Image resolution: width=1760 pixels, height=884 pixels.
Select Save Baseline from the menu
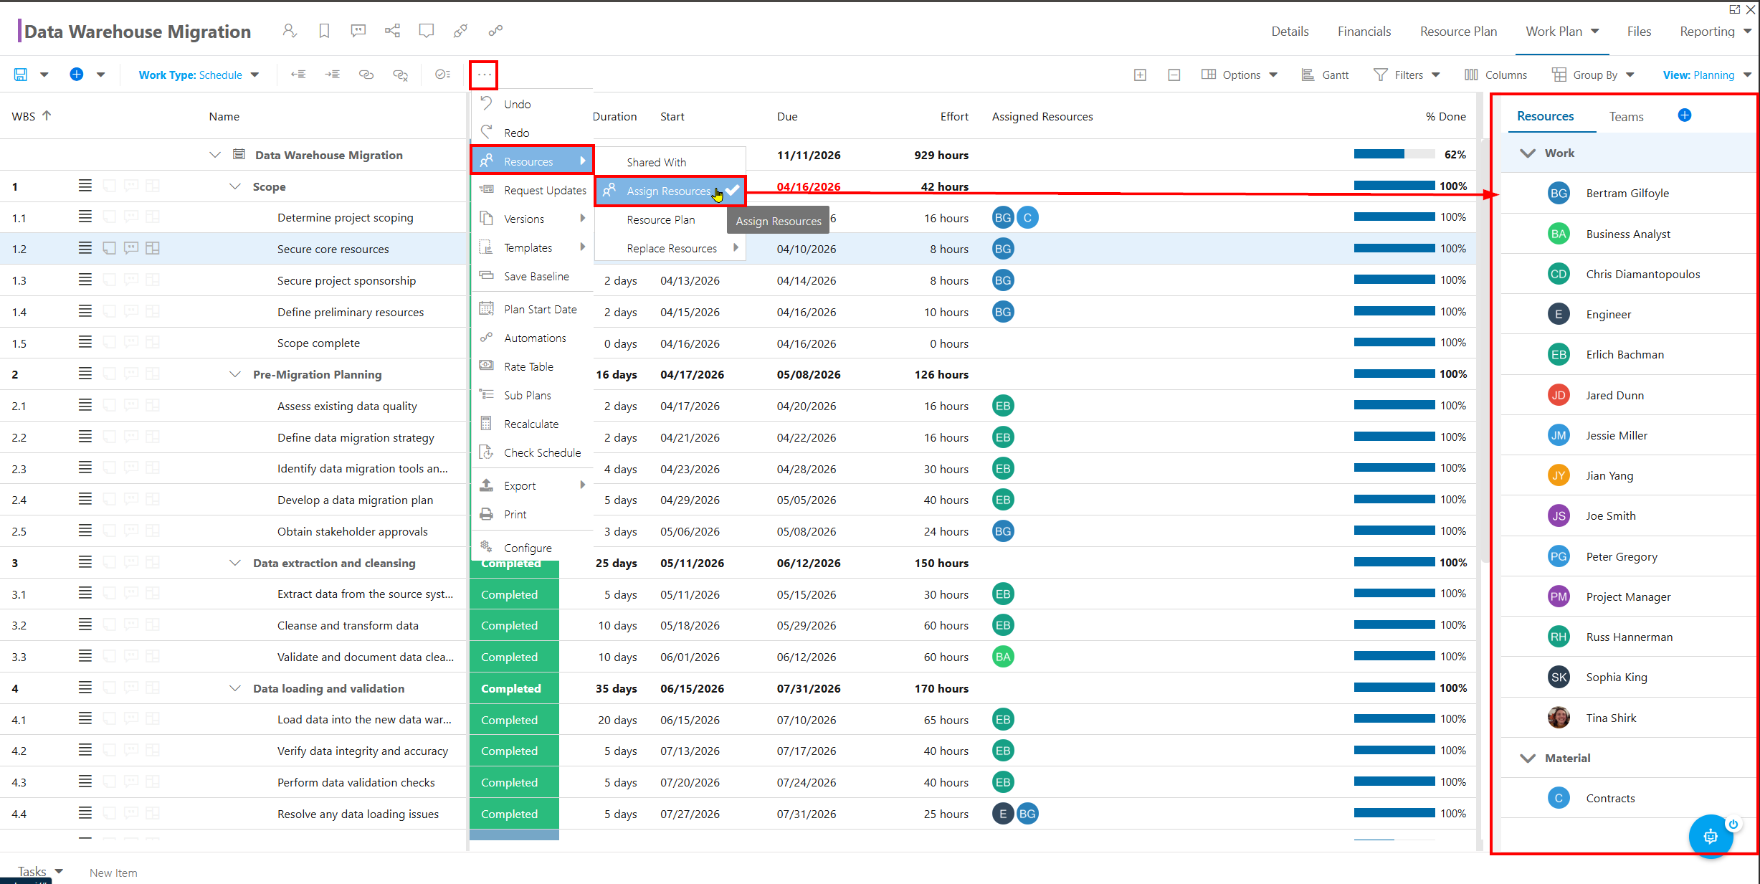[x=536, y=276]
